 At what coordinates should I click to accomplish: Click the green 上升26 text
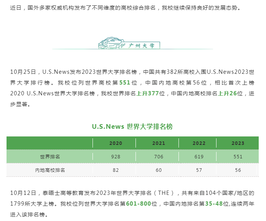tap(227, 93)
